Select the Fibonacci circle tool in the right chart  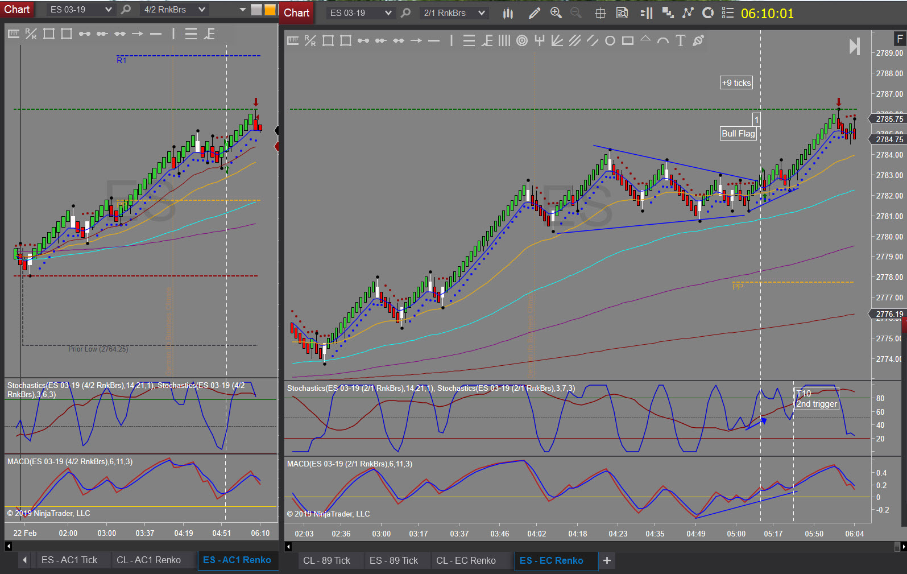tap(522, 40)
